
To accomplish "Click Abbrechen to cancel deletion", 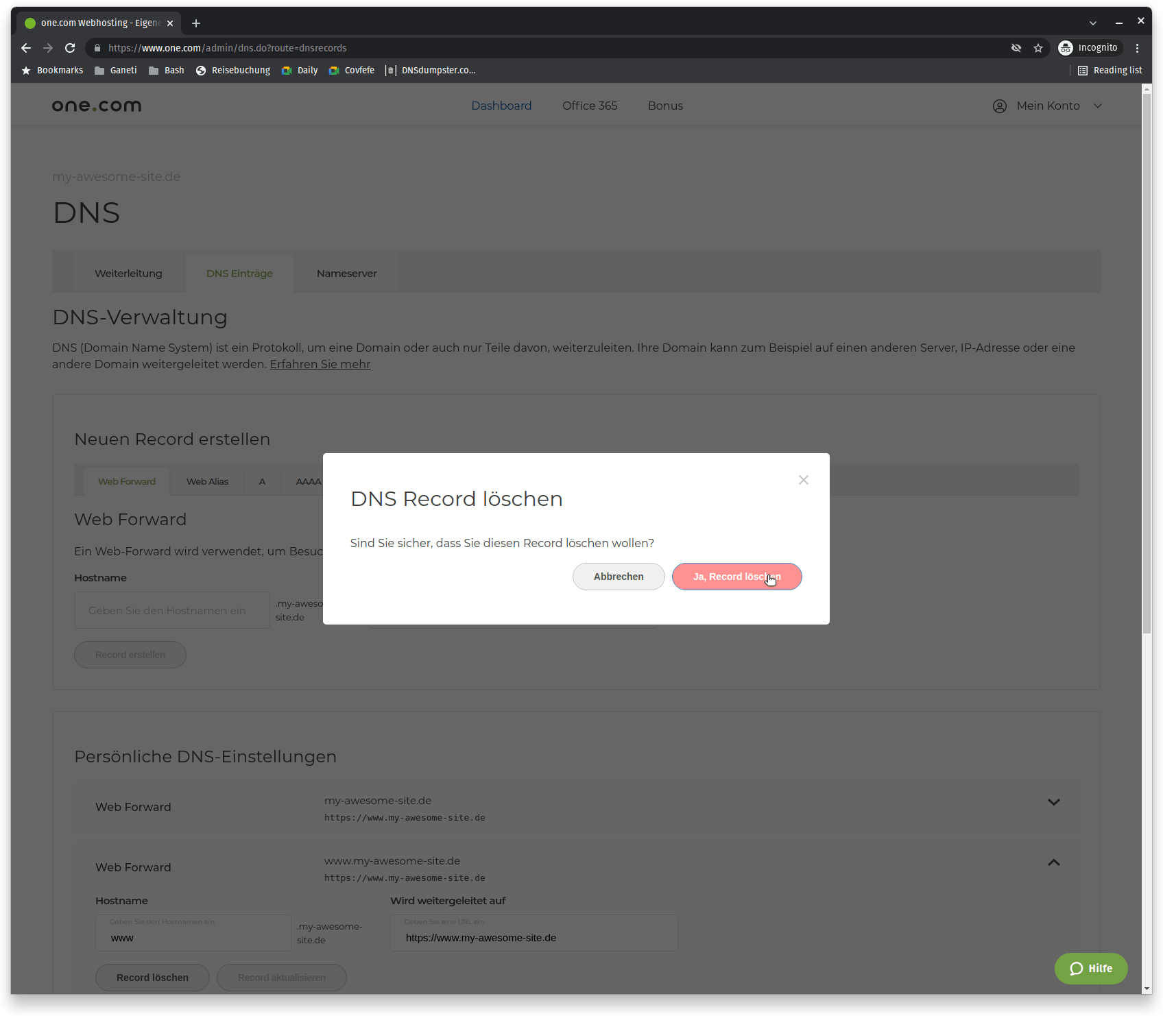I will point(619,577).
